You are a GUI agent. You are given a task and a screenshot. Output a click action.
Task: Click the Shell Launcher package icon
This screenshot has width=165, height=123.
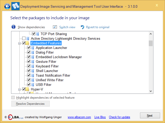coord(33,71)
